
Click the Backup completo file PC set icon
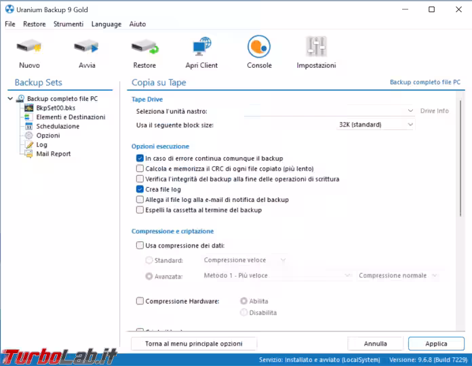(20, 98)
